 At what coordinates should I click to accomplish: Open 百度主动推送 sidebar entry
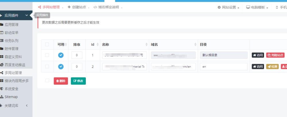point(15,65)
